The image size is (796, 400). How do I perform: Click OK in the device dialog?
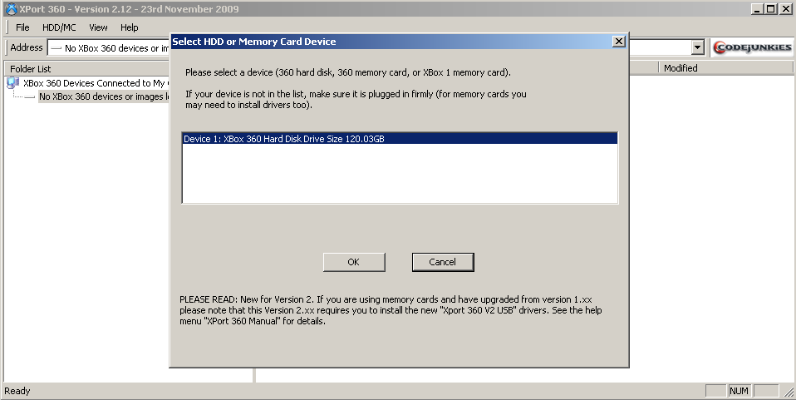click(354, 262)
